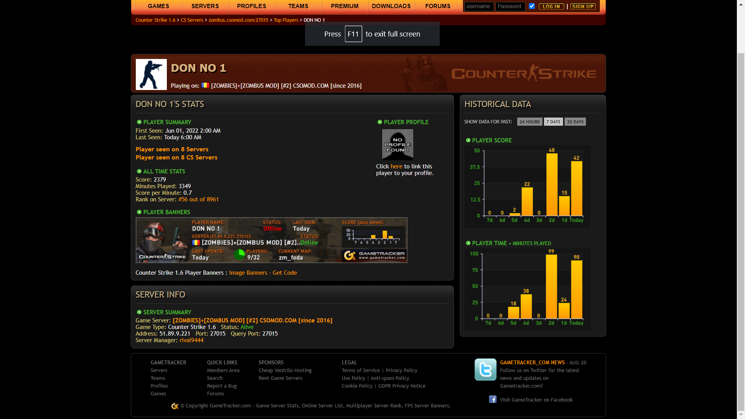Click the Romanian flag next to server name
Image resolution: width=745 pixels, height=419 pixels.
coord(205,85)
